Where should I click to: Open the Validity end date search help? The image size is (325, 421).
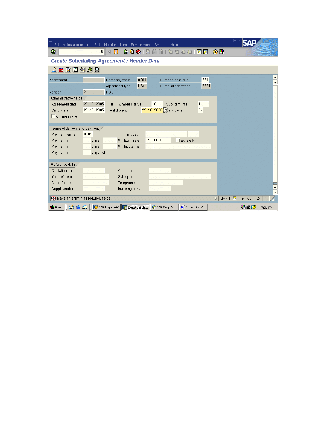pos(165,110)
